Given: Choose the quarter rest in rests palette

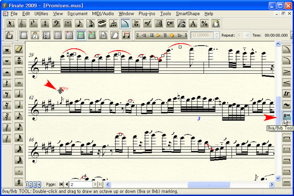Looking at the screenshot, I should pos(7,83).
